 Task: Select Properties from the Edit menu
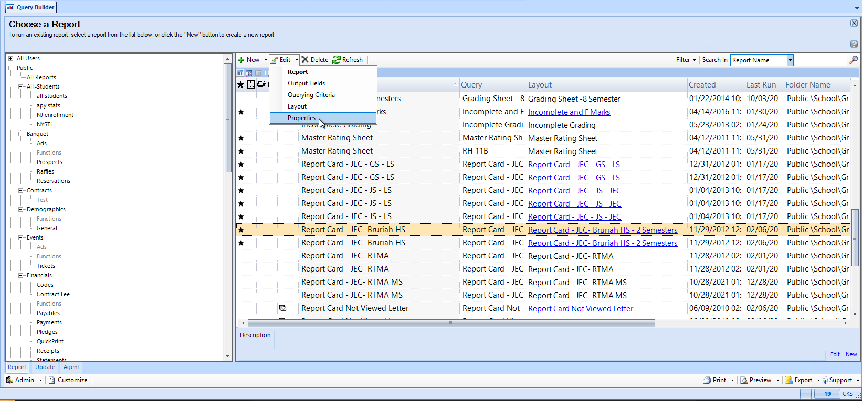[x=301, y=118]
